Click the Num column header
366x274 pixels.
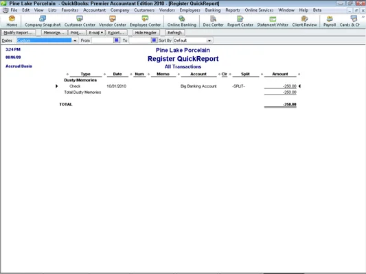pos(139,74)
